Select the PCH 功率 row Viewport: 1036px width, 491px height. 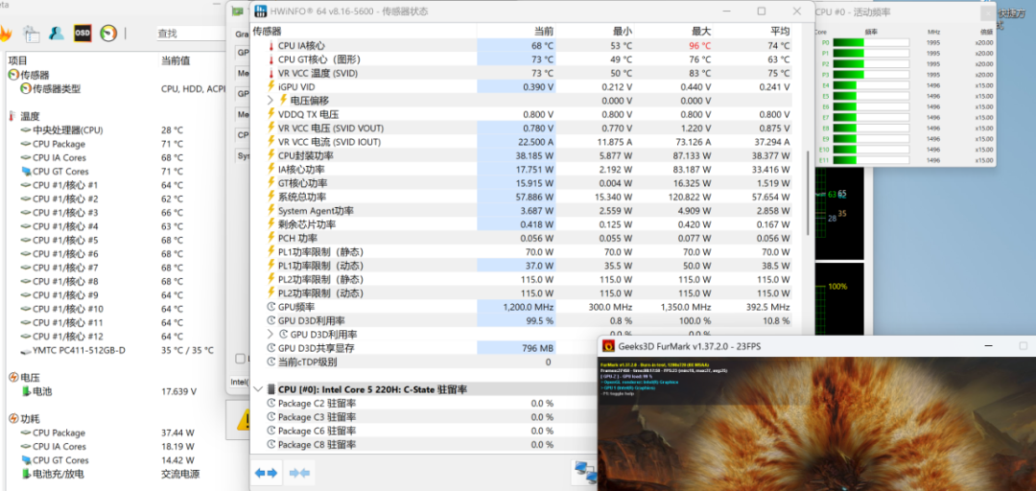click(x=522, y=238)
